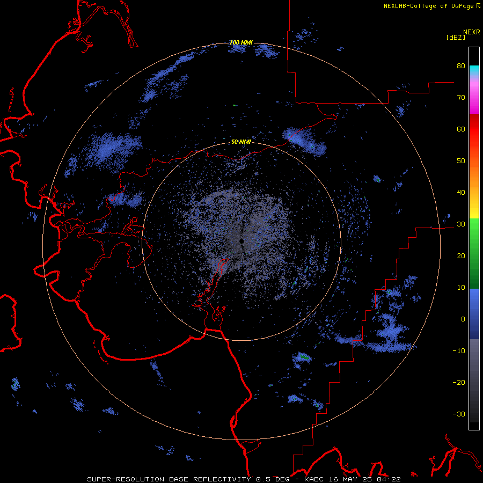
Task: Click the [dBZ] units label
Action: pyautogui.click(x=456, y=38)
